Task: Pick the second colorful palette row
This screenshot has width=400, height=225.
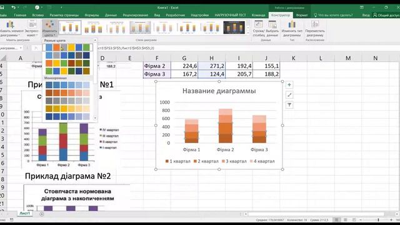Action: click(x=67, y=55)
